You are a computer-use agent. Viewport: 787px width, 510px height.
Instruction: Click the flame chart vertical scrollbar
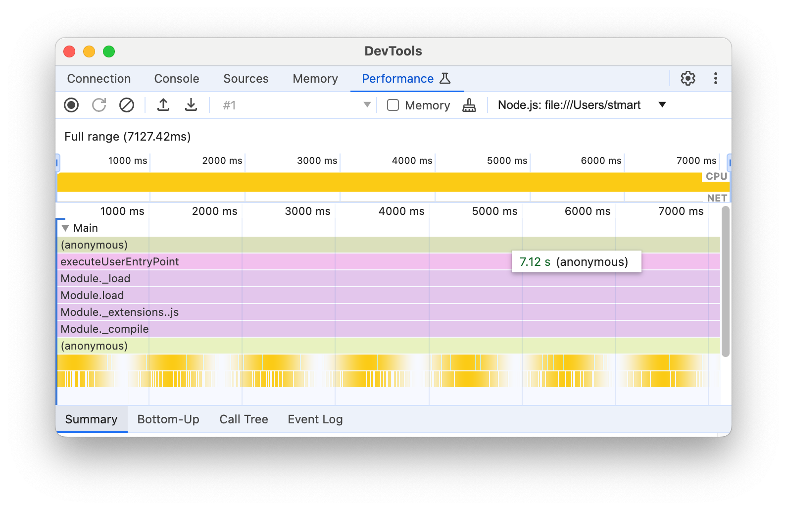coord(726,282)
